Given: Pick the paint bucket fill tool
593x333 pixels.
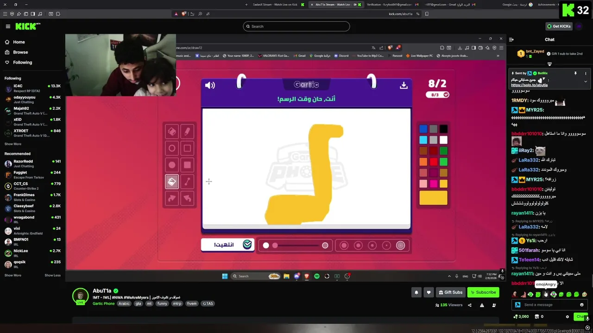Looking at the screenshot, I should pyautogui.click(x=172, y=182).
